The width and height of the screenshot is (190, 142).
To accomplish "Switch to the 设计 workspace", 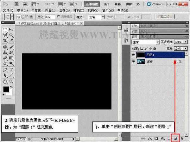I will coord(106,4).
